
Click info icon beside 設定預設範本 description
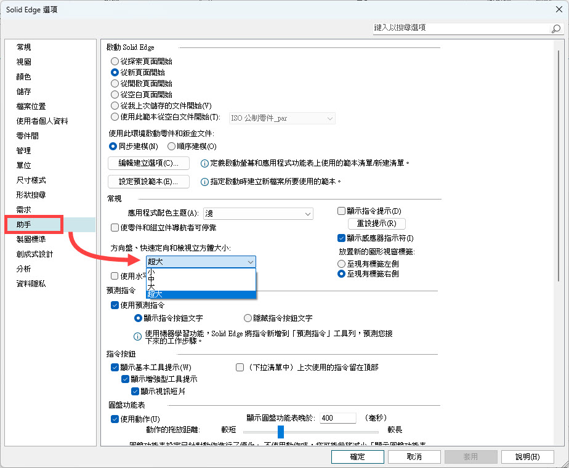click(204, 182)
